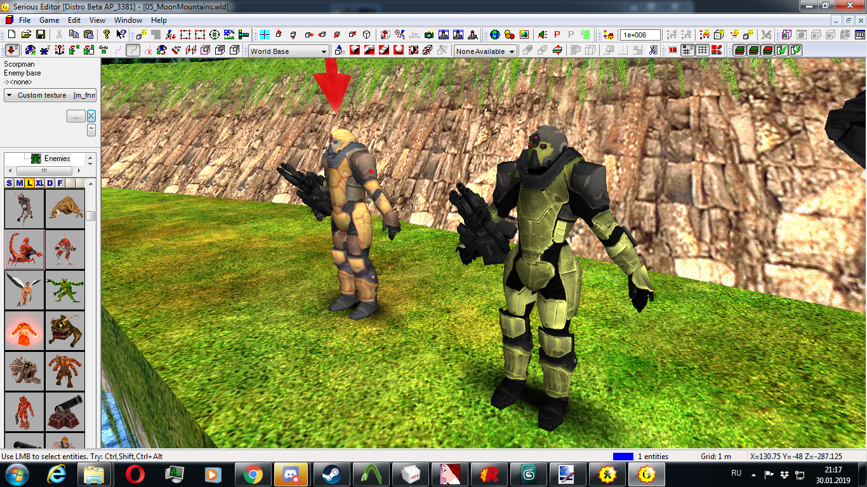Click the anchor tool icon
Viewport: 867px width, 487px height.
59,50
